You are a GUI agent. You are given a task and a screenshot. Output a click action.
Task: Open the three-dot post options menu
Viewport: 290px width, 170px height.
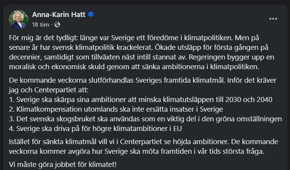pos(273,19)
